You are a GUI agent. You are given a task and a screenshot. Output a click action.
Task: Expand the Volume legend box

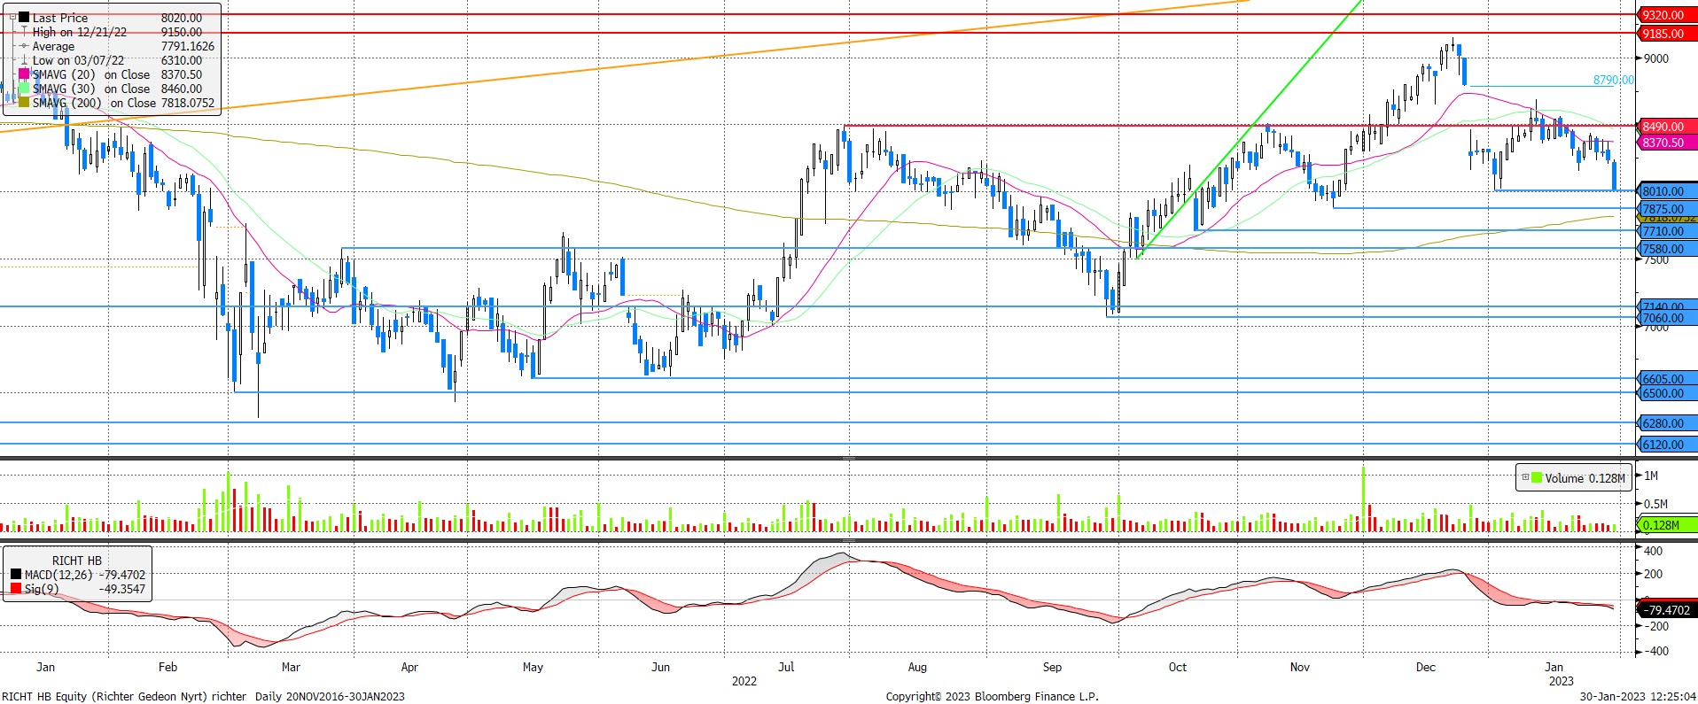[1525, 477]
